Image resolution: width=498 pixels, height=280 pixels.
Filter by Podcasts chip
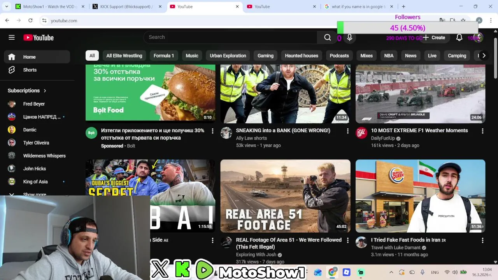click(339, 56)
